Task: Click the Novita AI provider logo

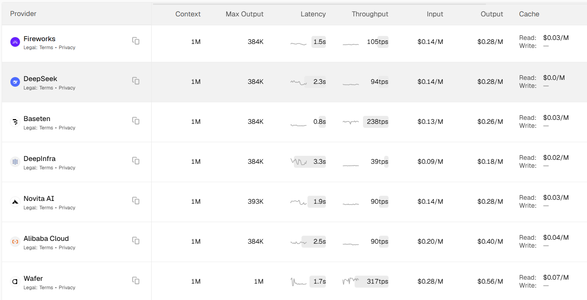Action: click(15, 202)
